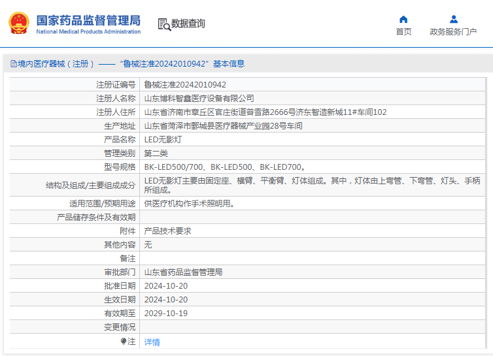Open 政务服务门户 user portal icon

[x=453, y=20]
